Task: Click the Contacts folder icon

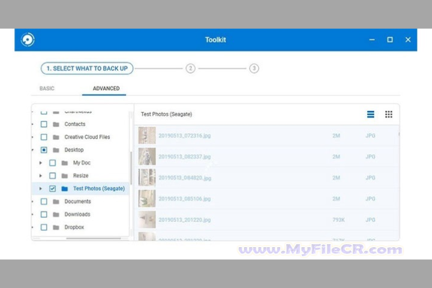Action: coord(56,124)
